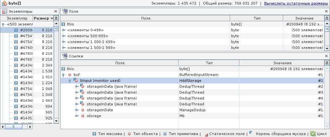The image size is (330, 137).
Task: Open column chooser icon in Ссылки table
Action: pos(326,63)
